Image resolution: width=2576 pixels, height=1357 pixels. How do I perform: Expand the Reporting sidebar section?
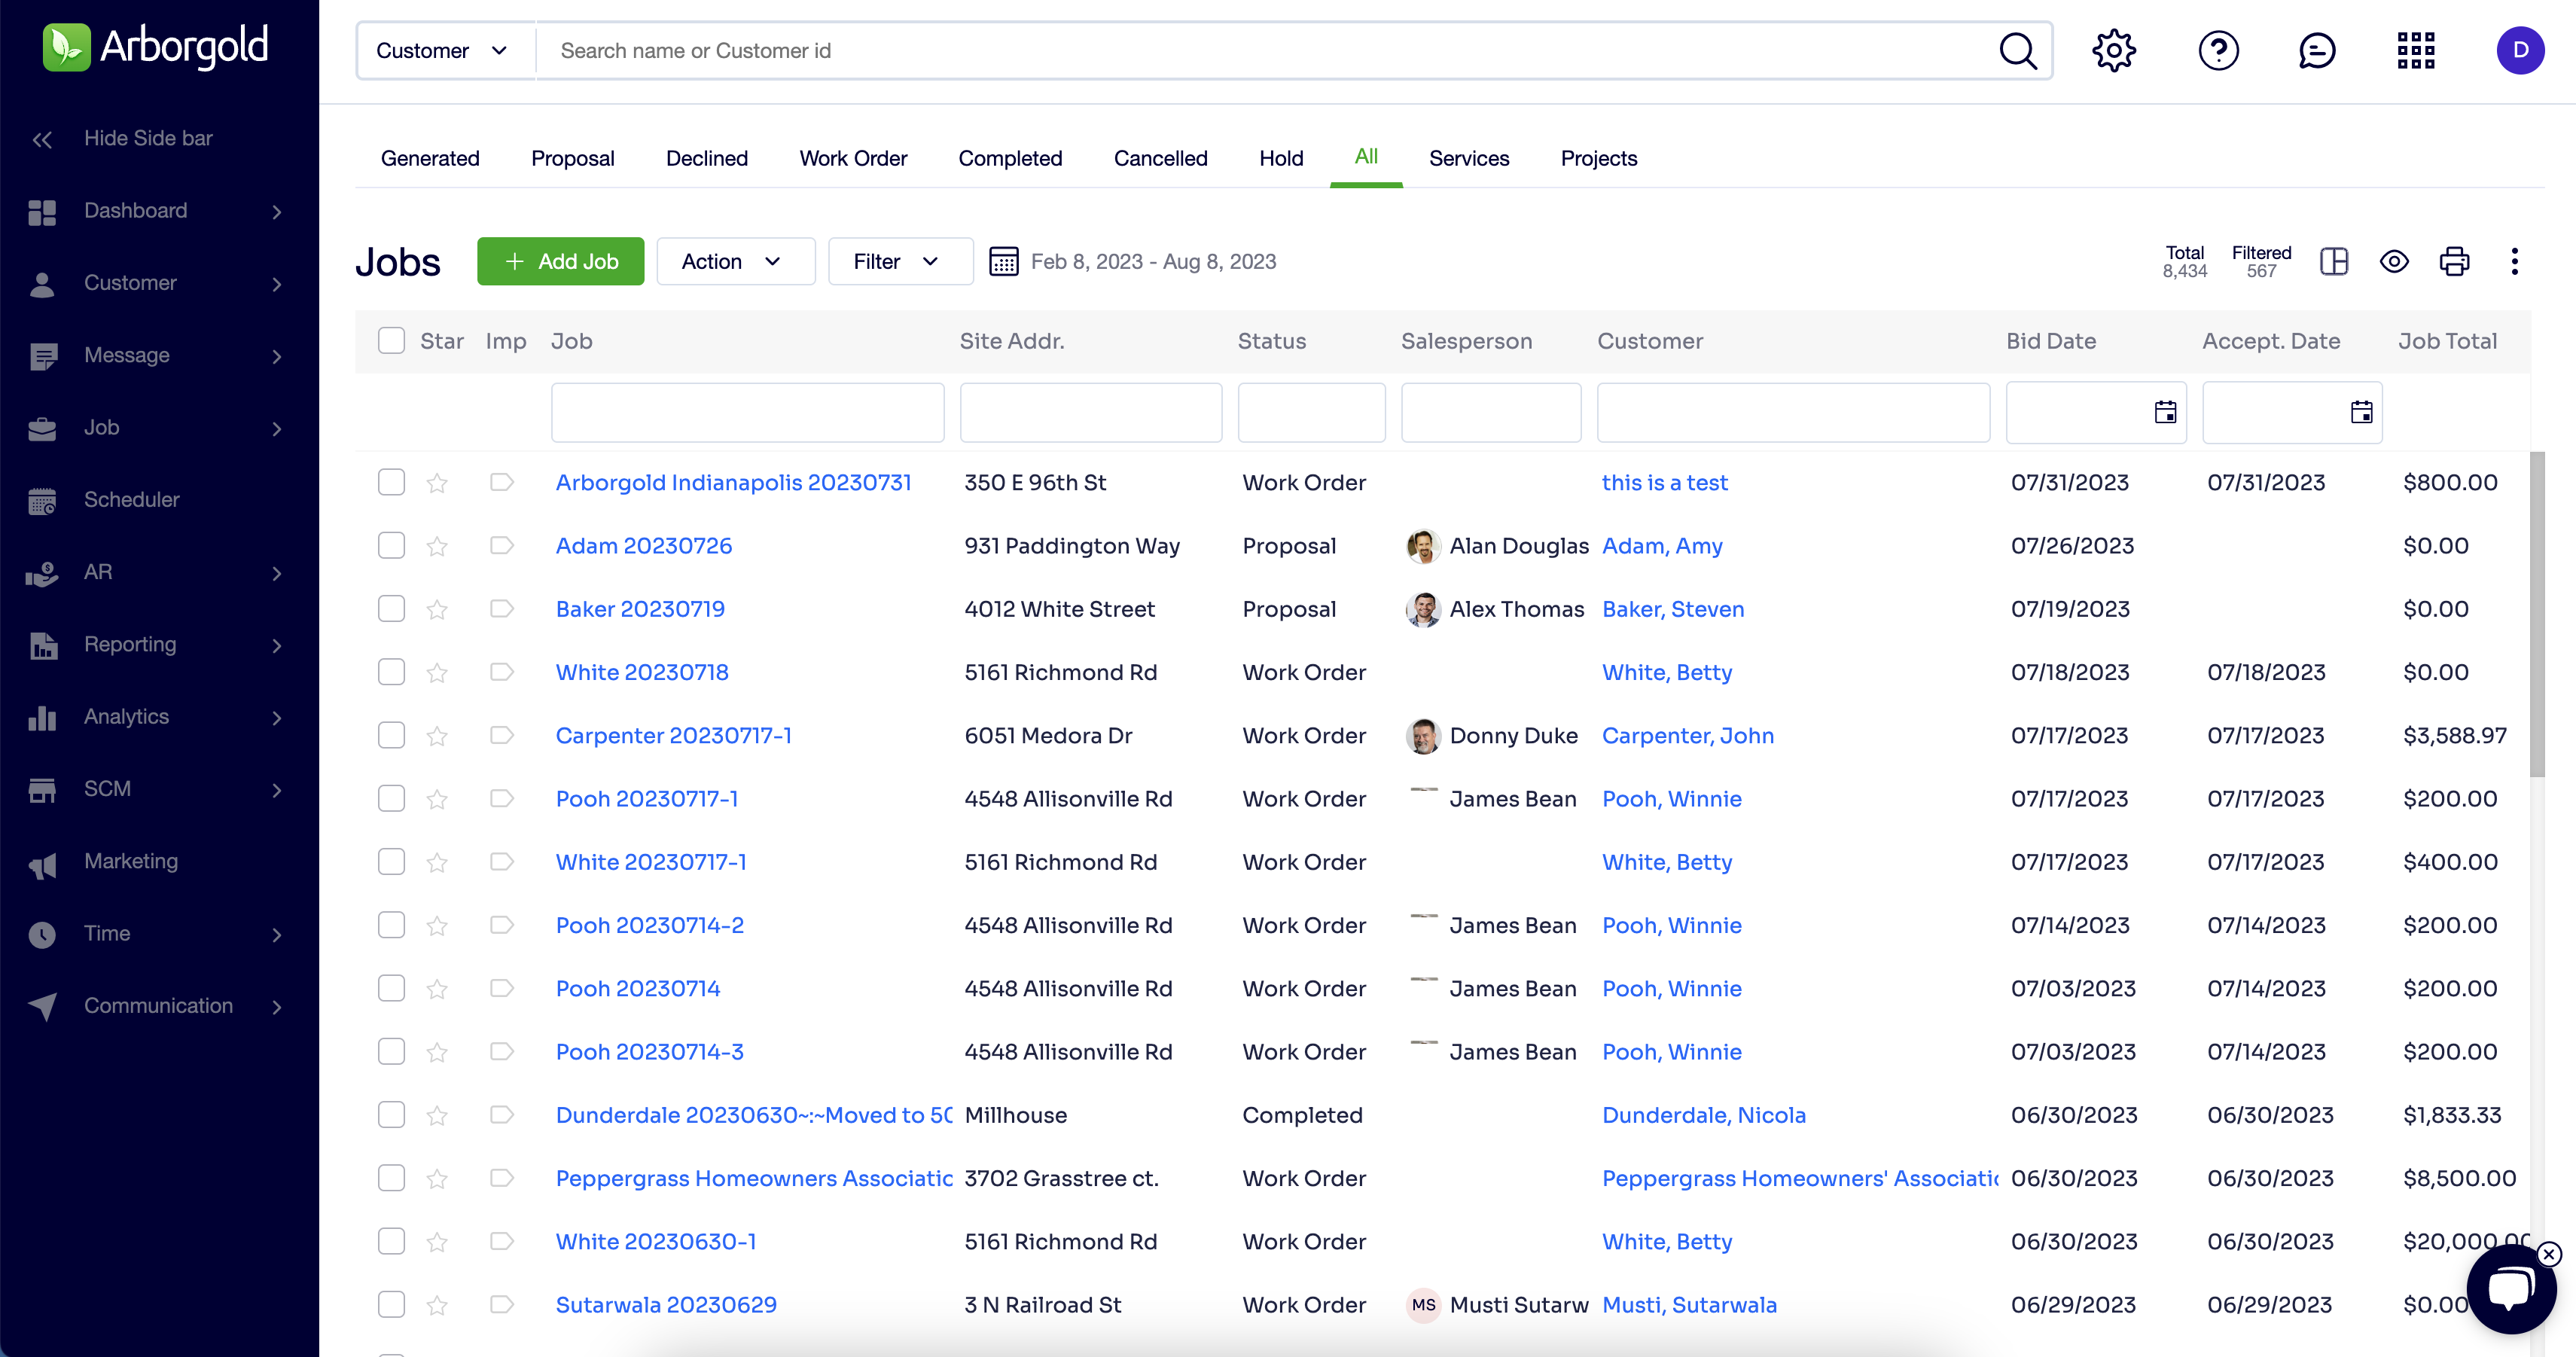click(129, 645)
